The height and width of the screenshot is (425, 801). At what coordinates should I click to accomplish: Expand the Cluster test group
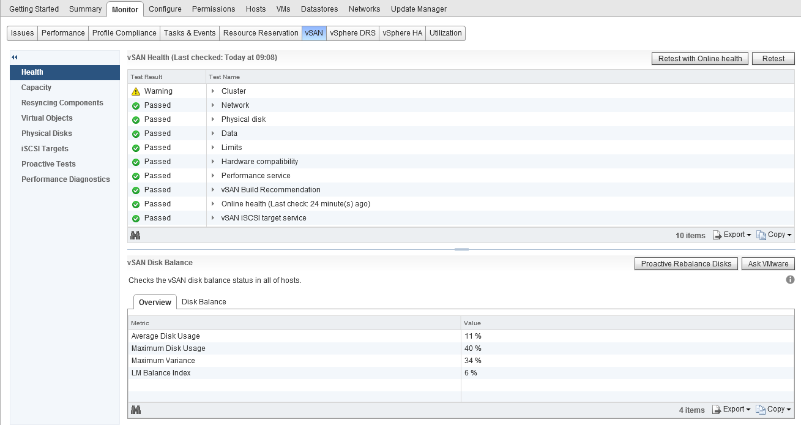pos(213,91)
